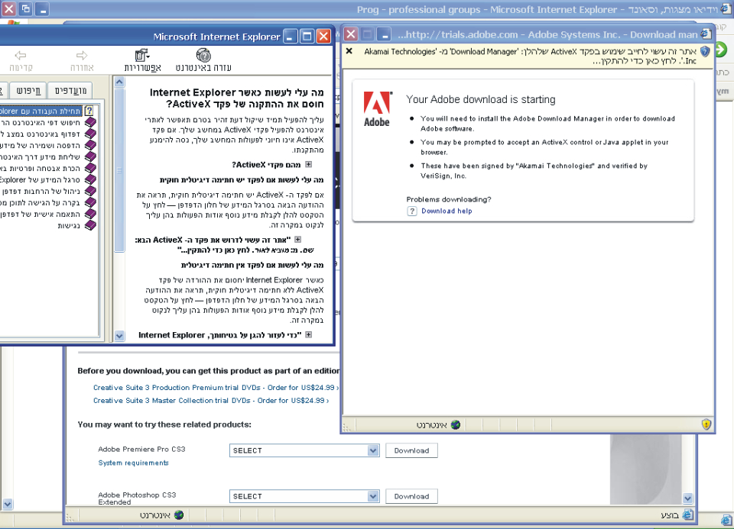
Task: Click the Adobe logo in download popup
Action: coord(377,109)
